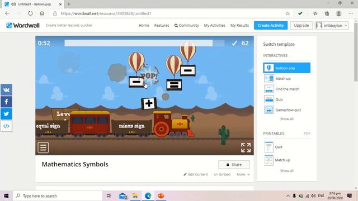Click the Share button
358x201 pixels.
coord(234,165)
